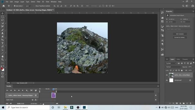Click the blue playhead marker

(x=53, y=89)
